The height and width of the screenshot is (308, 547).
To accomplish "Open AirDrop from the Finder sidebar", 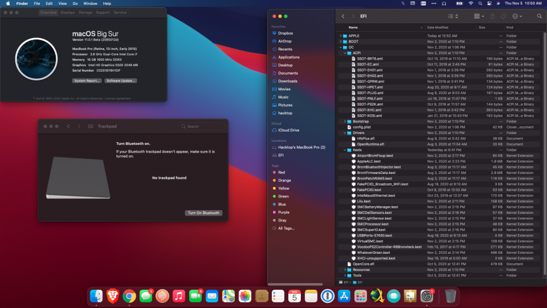I will point(284,41).
